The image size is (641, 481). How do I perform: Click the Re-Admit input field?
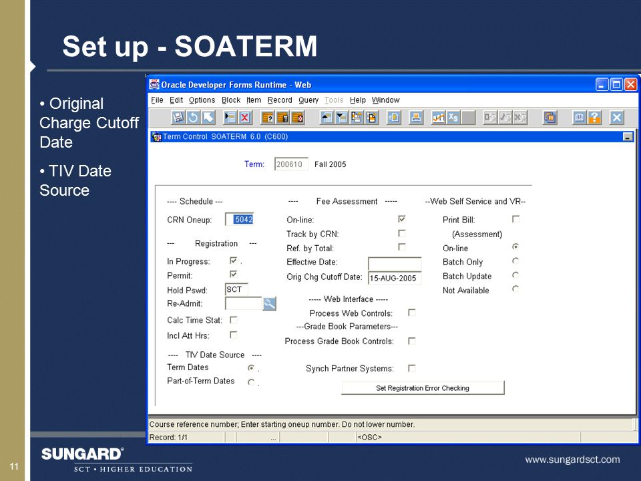pyautogui.click(x=244, y=303)
